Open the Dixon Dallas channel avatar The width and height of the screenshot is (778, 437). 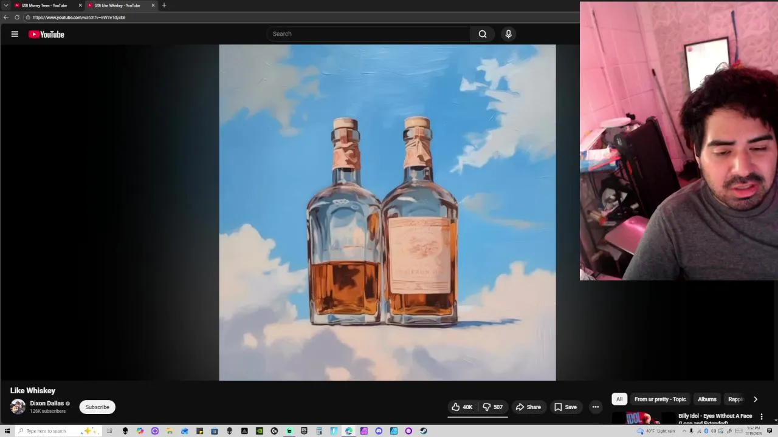click(18, 407)
